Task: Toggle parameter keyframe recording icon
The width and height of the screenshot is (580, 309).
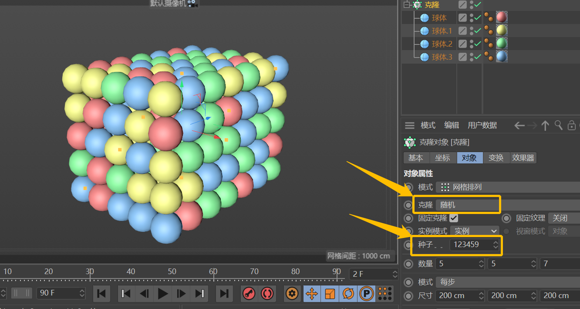Action: (367, 293)
